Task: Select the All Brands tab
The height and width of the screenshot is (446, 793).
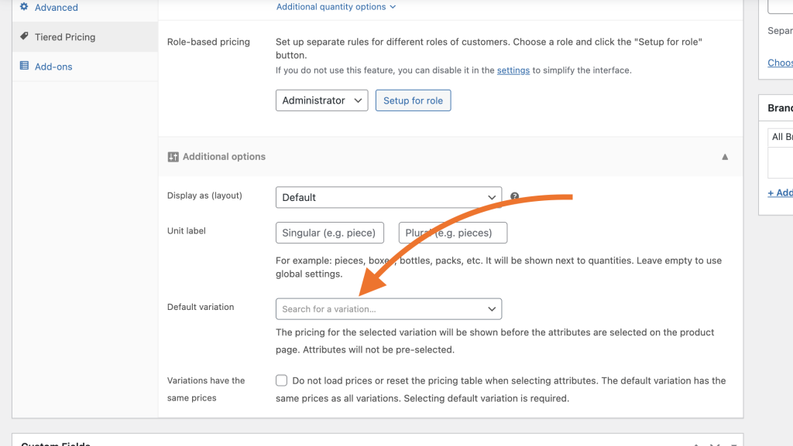Action: (x=782, y=137)
